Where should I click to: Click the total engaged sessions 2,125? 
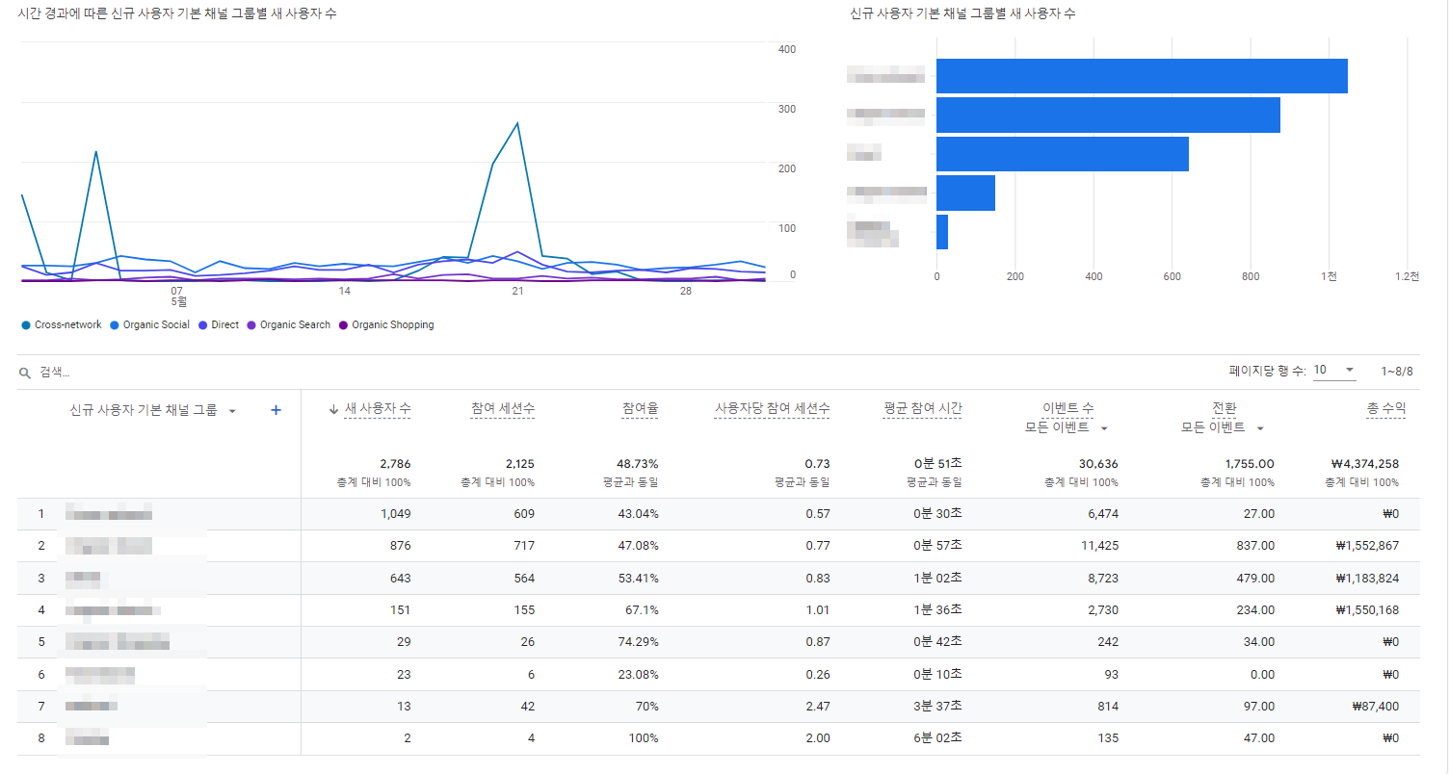(x=519, y=464)
